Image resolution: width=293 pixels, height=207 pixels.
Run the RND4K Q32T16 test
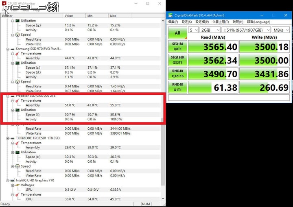click(x=177, y=74)
